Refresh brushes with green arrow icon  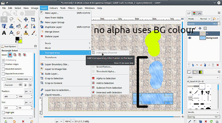pos(211,121)
